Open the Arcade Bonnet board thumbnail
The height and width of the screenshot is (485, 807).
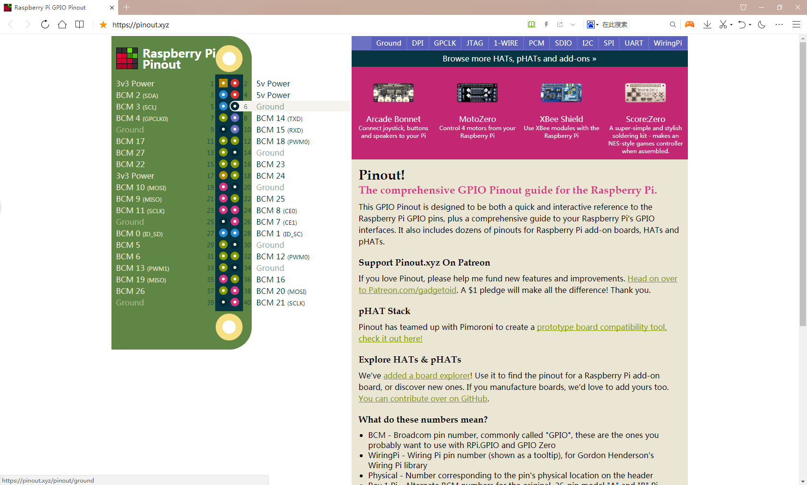click(393, 93)
